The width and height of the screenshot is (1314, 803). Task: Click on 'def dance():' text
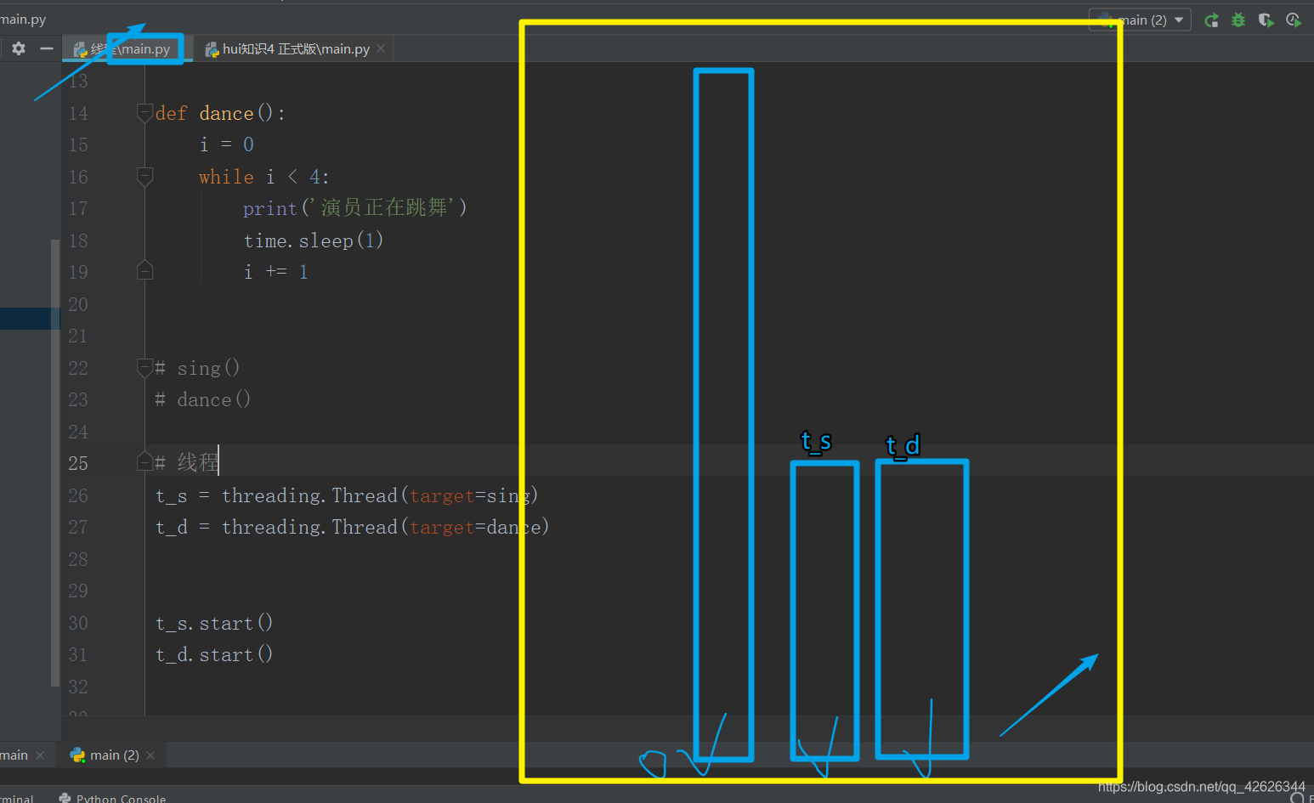[x=220, y=113]
